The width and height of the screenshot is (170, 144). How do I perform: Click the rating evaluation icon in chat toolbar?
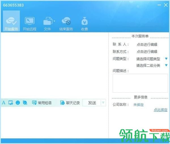click(25, 103)
